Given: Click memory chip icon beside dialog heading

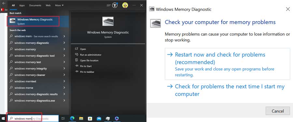Looking at the screenshot, I should (156, 23).
